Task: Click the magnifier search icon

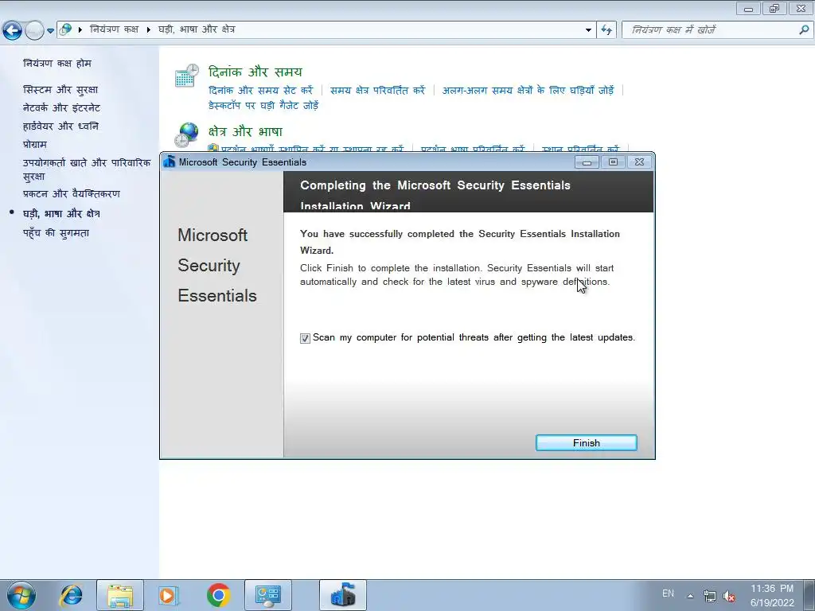Action: click(x=804, y=29)
